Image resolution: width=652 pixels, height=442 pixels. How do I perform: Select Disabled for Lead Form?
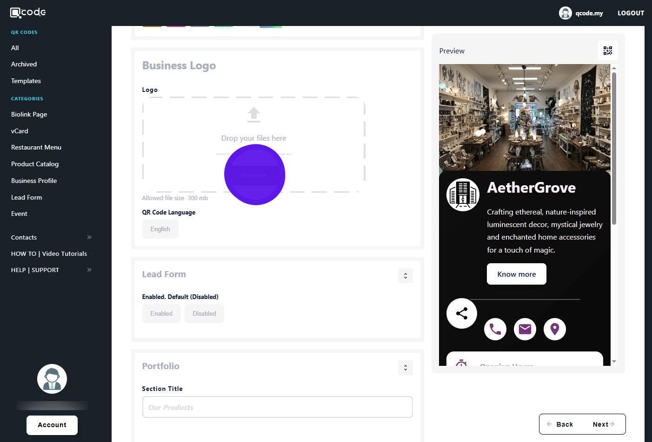tap(204, 314)
